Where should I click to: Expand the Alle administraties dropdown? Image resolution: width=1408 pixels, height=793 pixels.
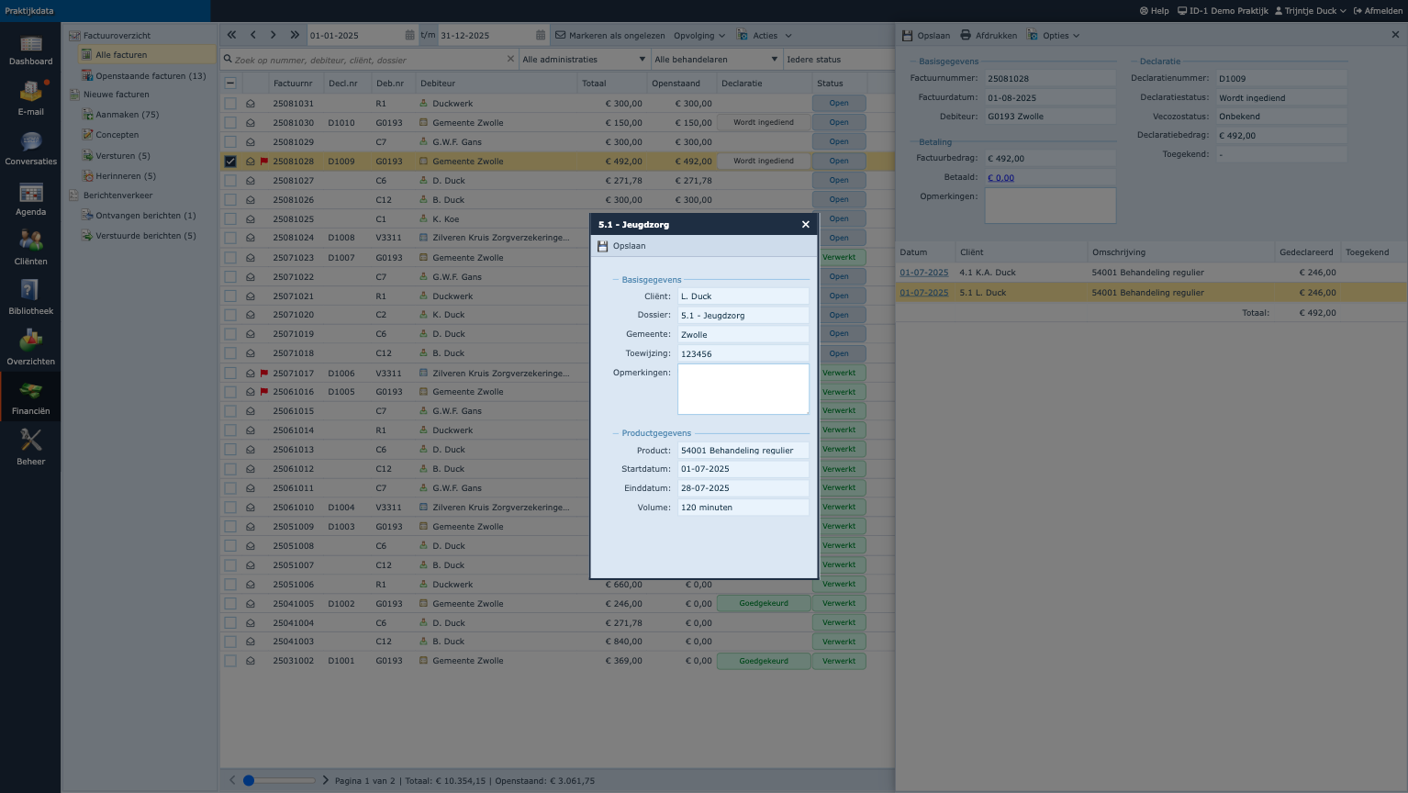pos(584,60)
